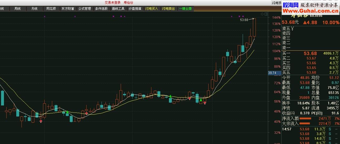Open 画线工具 drawing tools
340x144 pixels.
click(118, 9)
